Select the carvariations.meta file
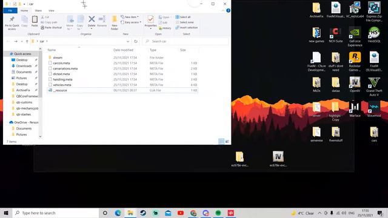The width and height of the screenshot is (388, 218). (x=122, y=68)
